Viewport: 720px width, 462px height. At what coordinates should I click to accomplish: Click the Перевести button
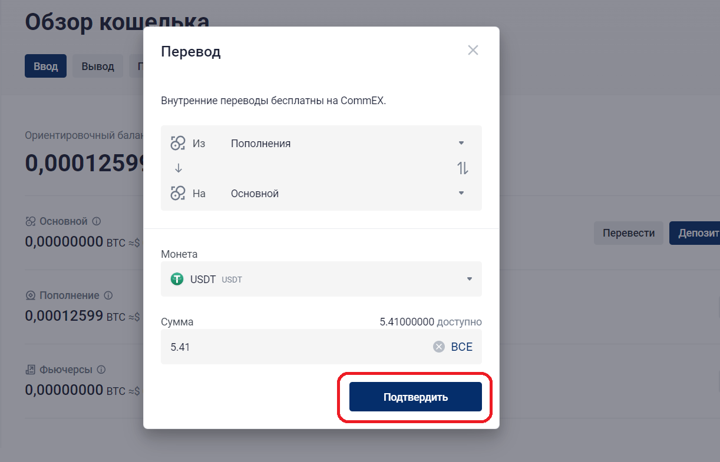628,233
